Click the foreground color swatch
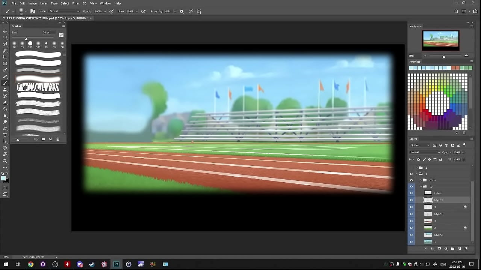This screenshot has width=481, height=270. [3, 178]
